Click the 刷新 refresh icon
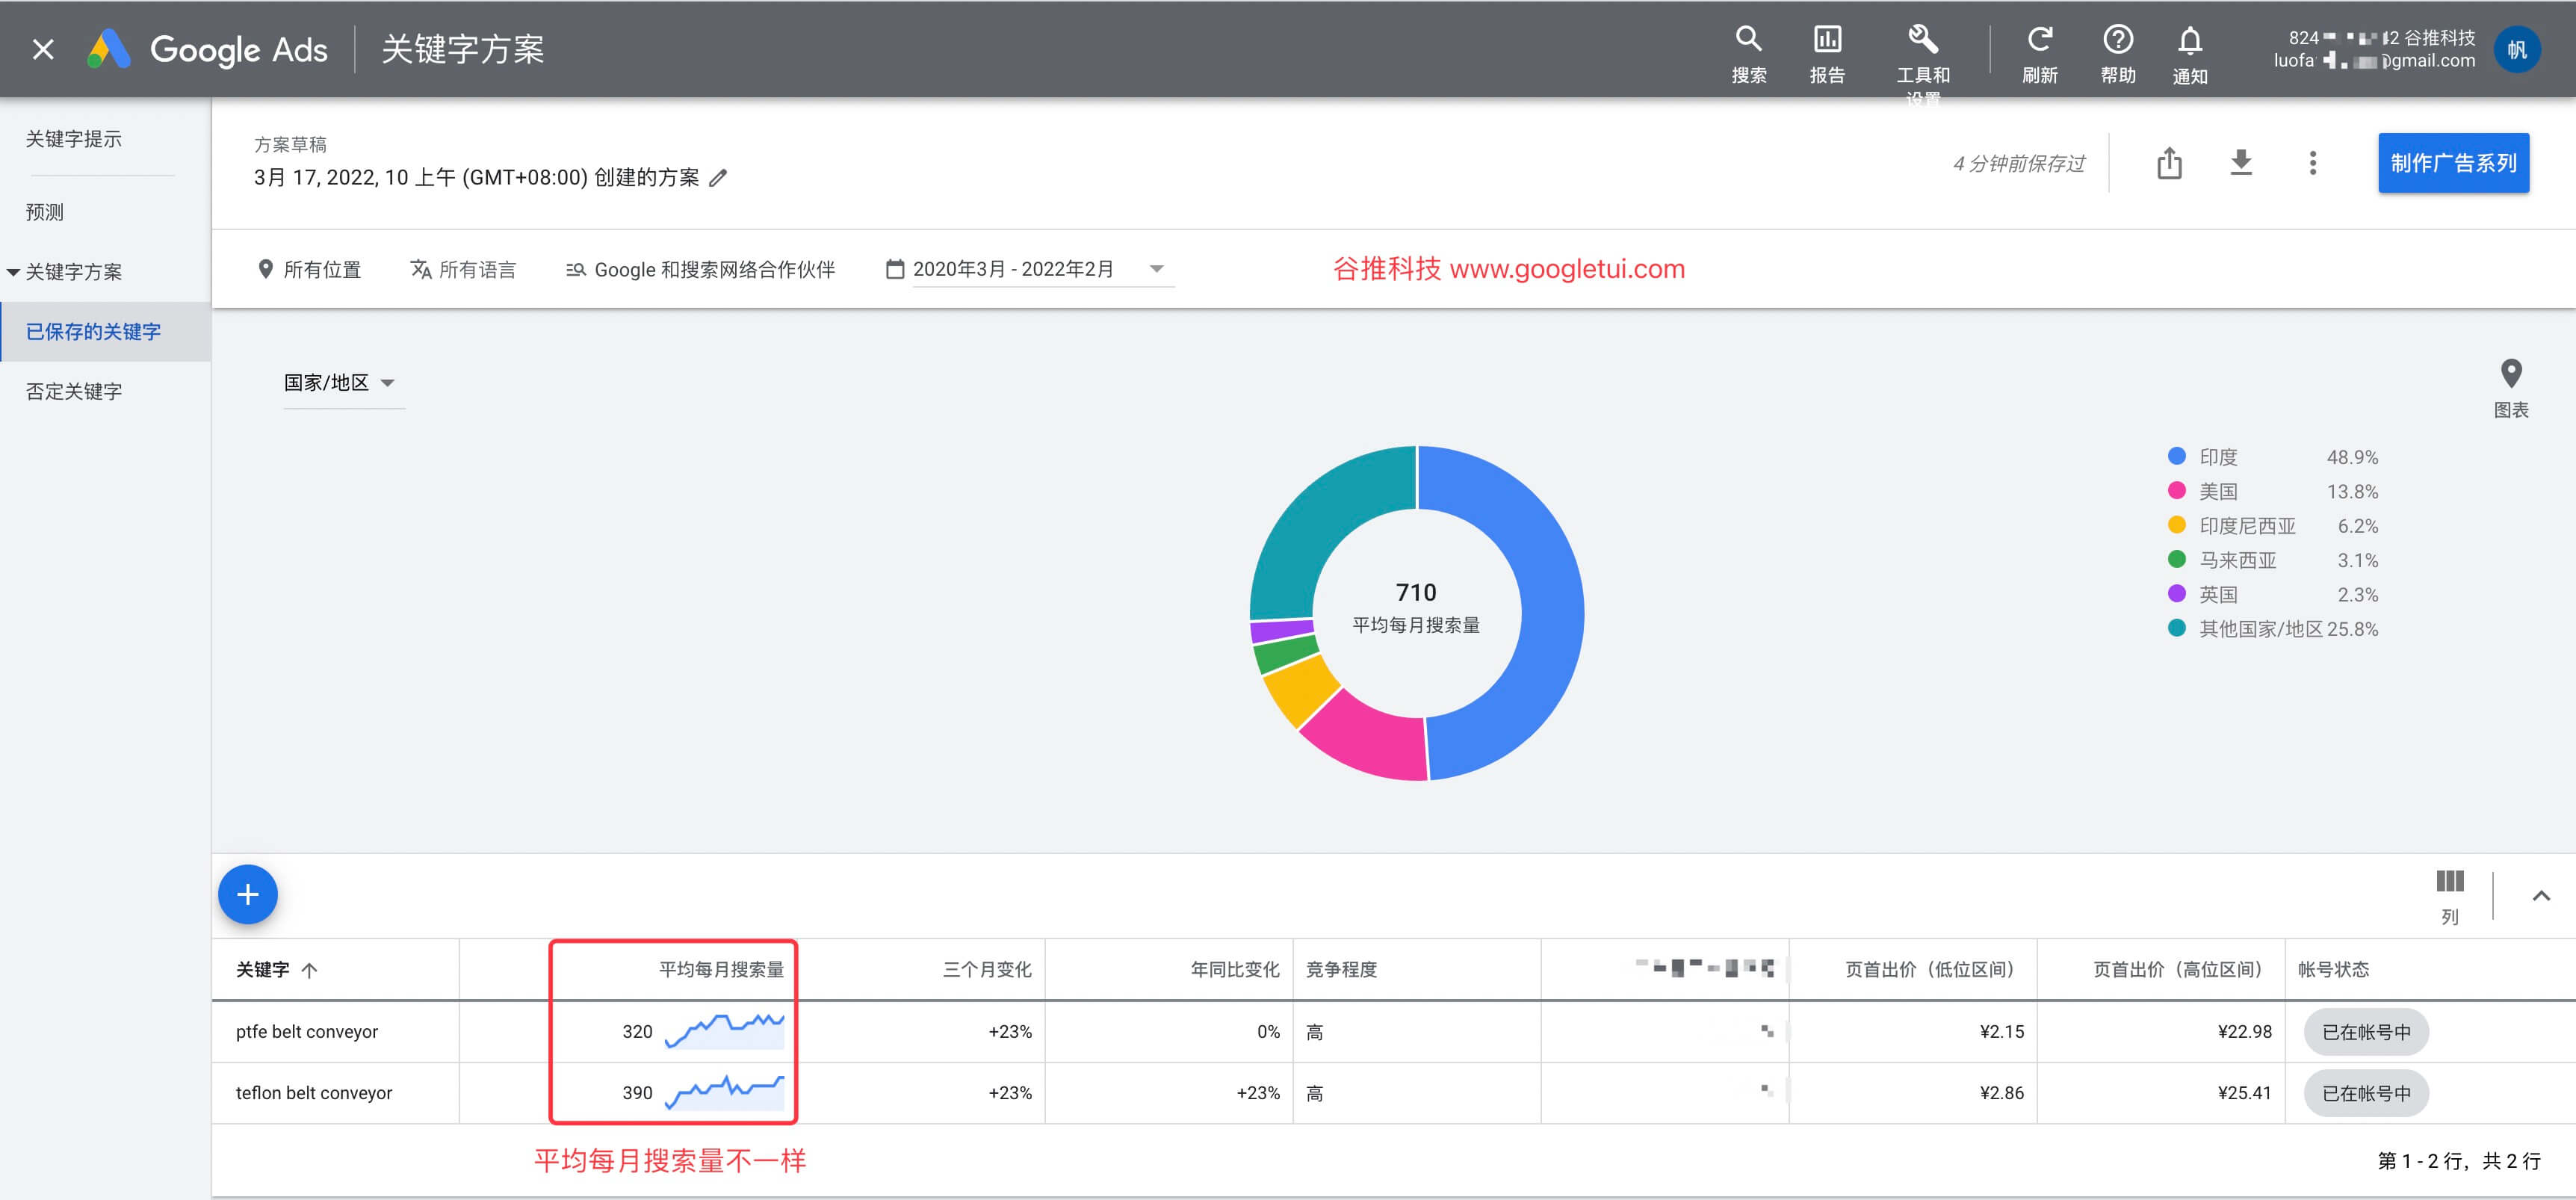This screenshot has width=2576, height=1200. (2039, 54)
